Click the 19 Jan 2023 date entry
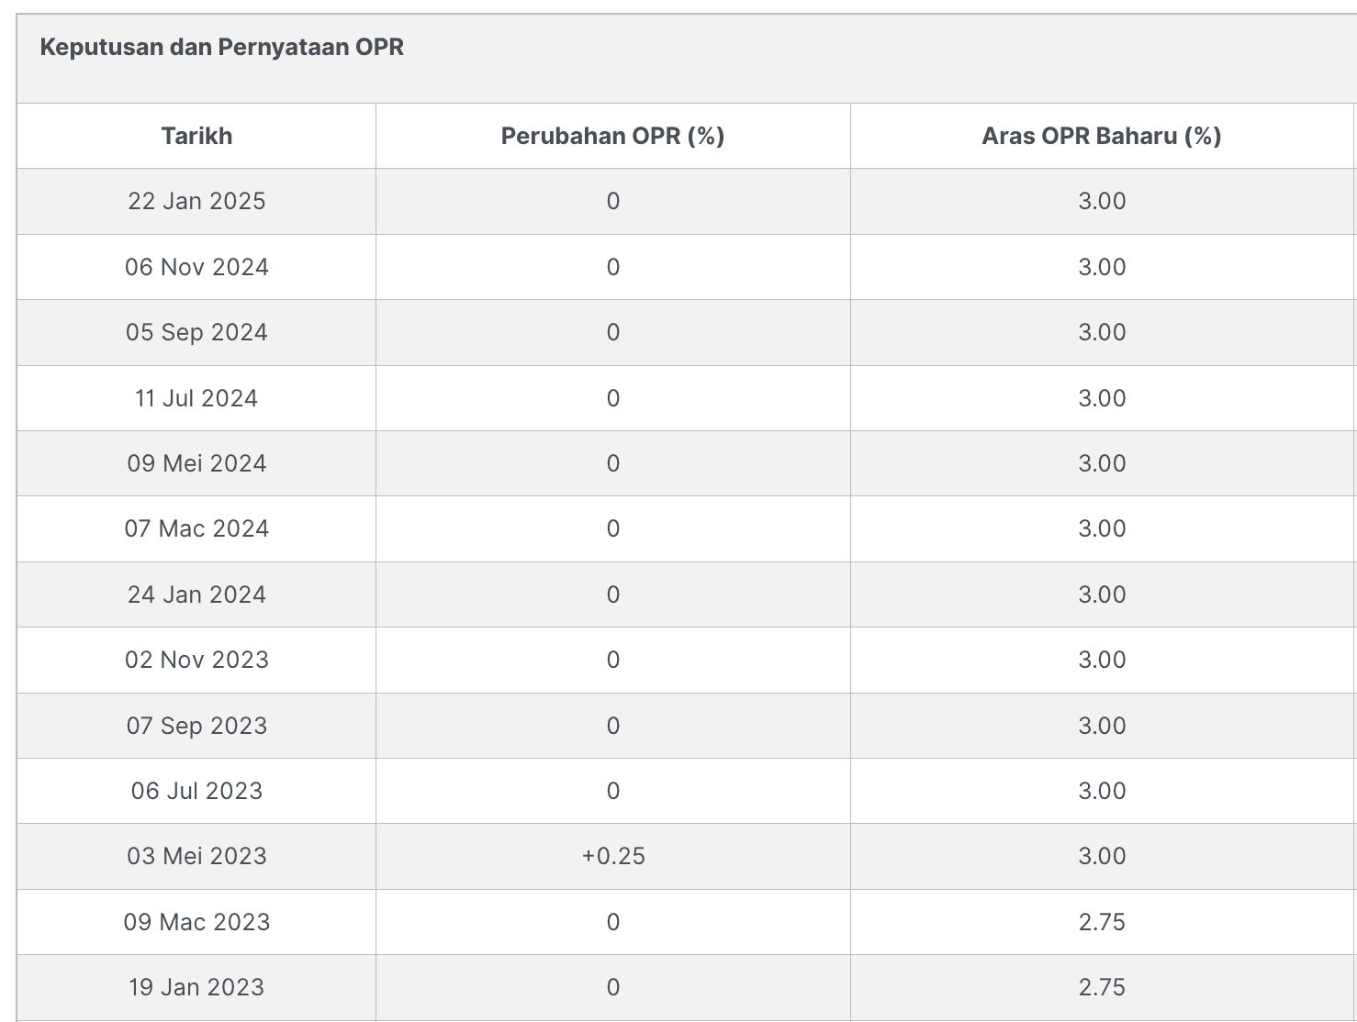This screenshot has width=1357, height=1022. click(196, 987)
